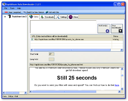The image size is (128, 101).
Task: Click the Clear Completed red minus icon
Action: pyautogui.click(x=6, y=12)
